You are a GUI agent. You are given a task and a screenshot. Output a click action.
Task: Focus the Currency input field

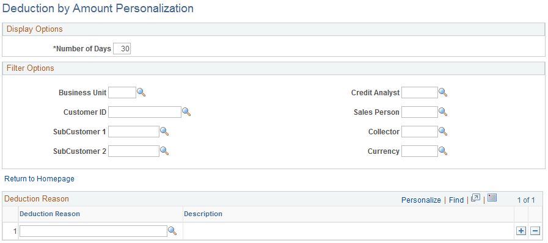tap(420, 151)
